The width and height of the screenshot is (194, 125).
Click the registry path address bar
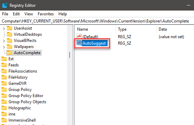(97, 21)
